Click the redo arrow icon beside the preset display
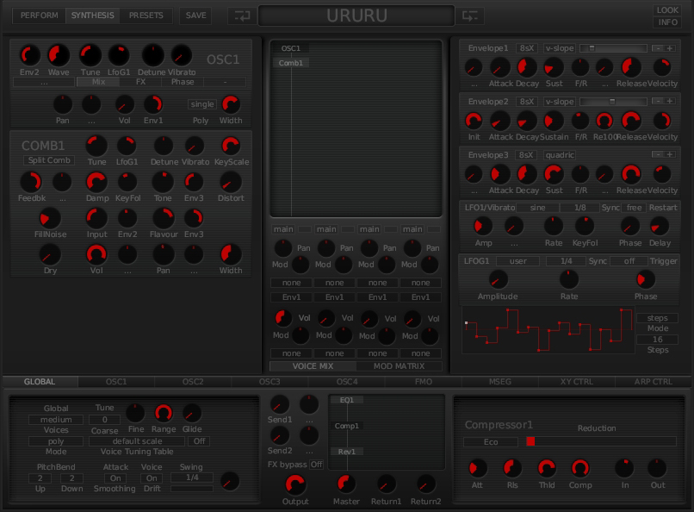Viewport: 694px width, 512px height. (470, 16)
